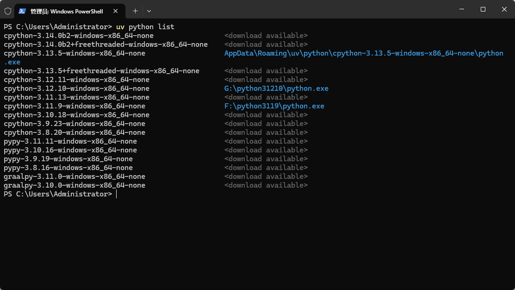Click download available next to cpython-3.12.11
This screenshot has width=515, height=290.
pyautogui.click(x=266, y=80)
